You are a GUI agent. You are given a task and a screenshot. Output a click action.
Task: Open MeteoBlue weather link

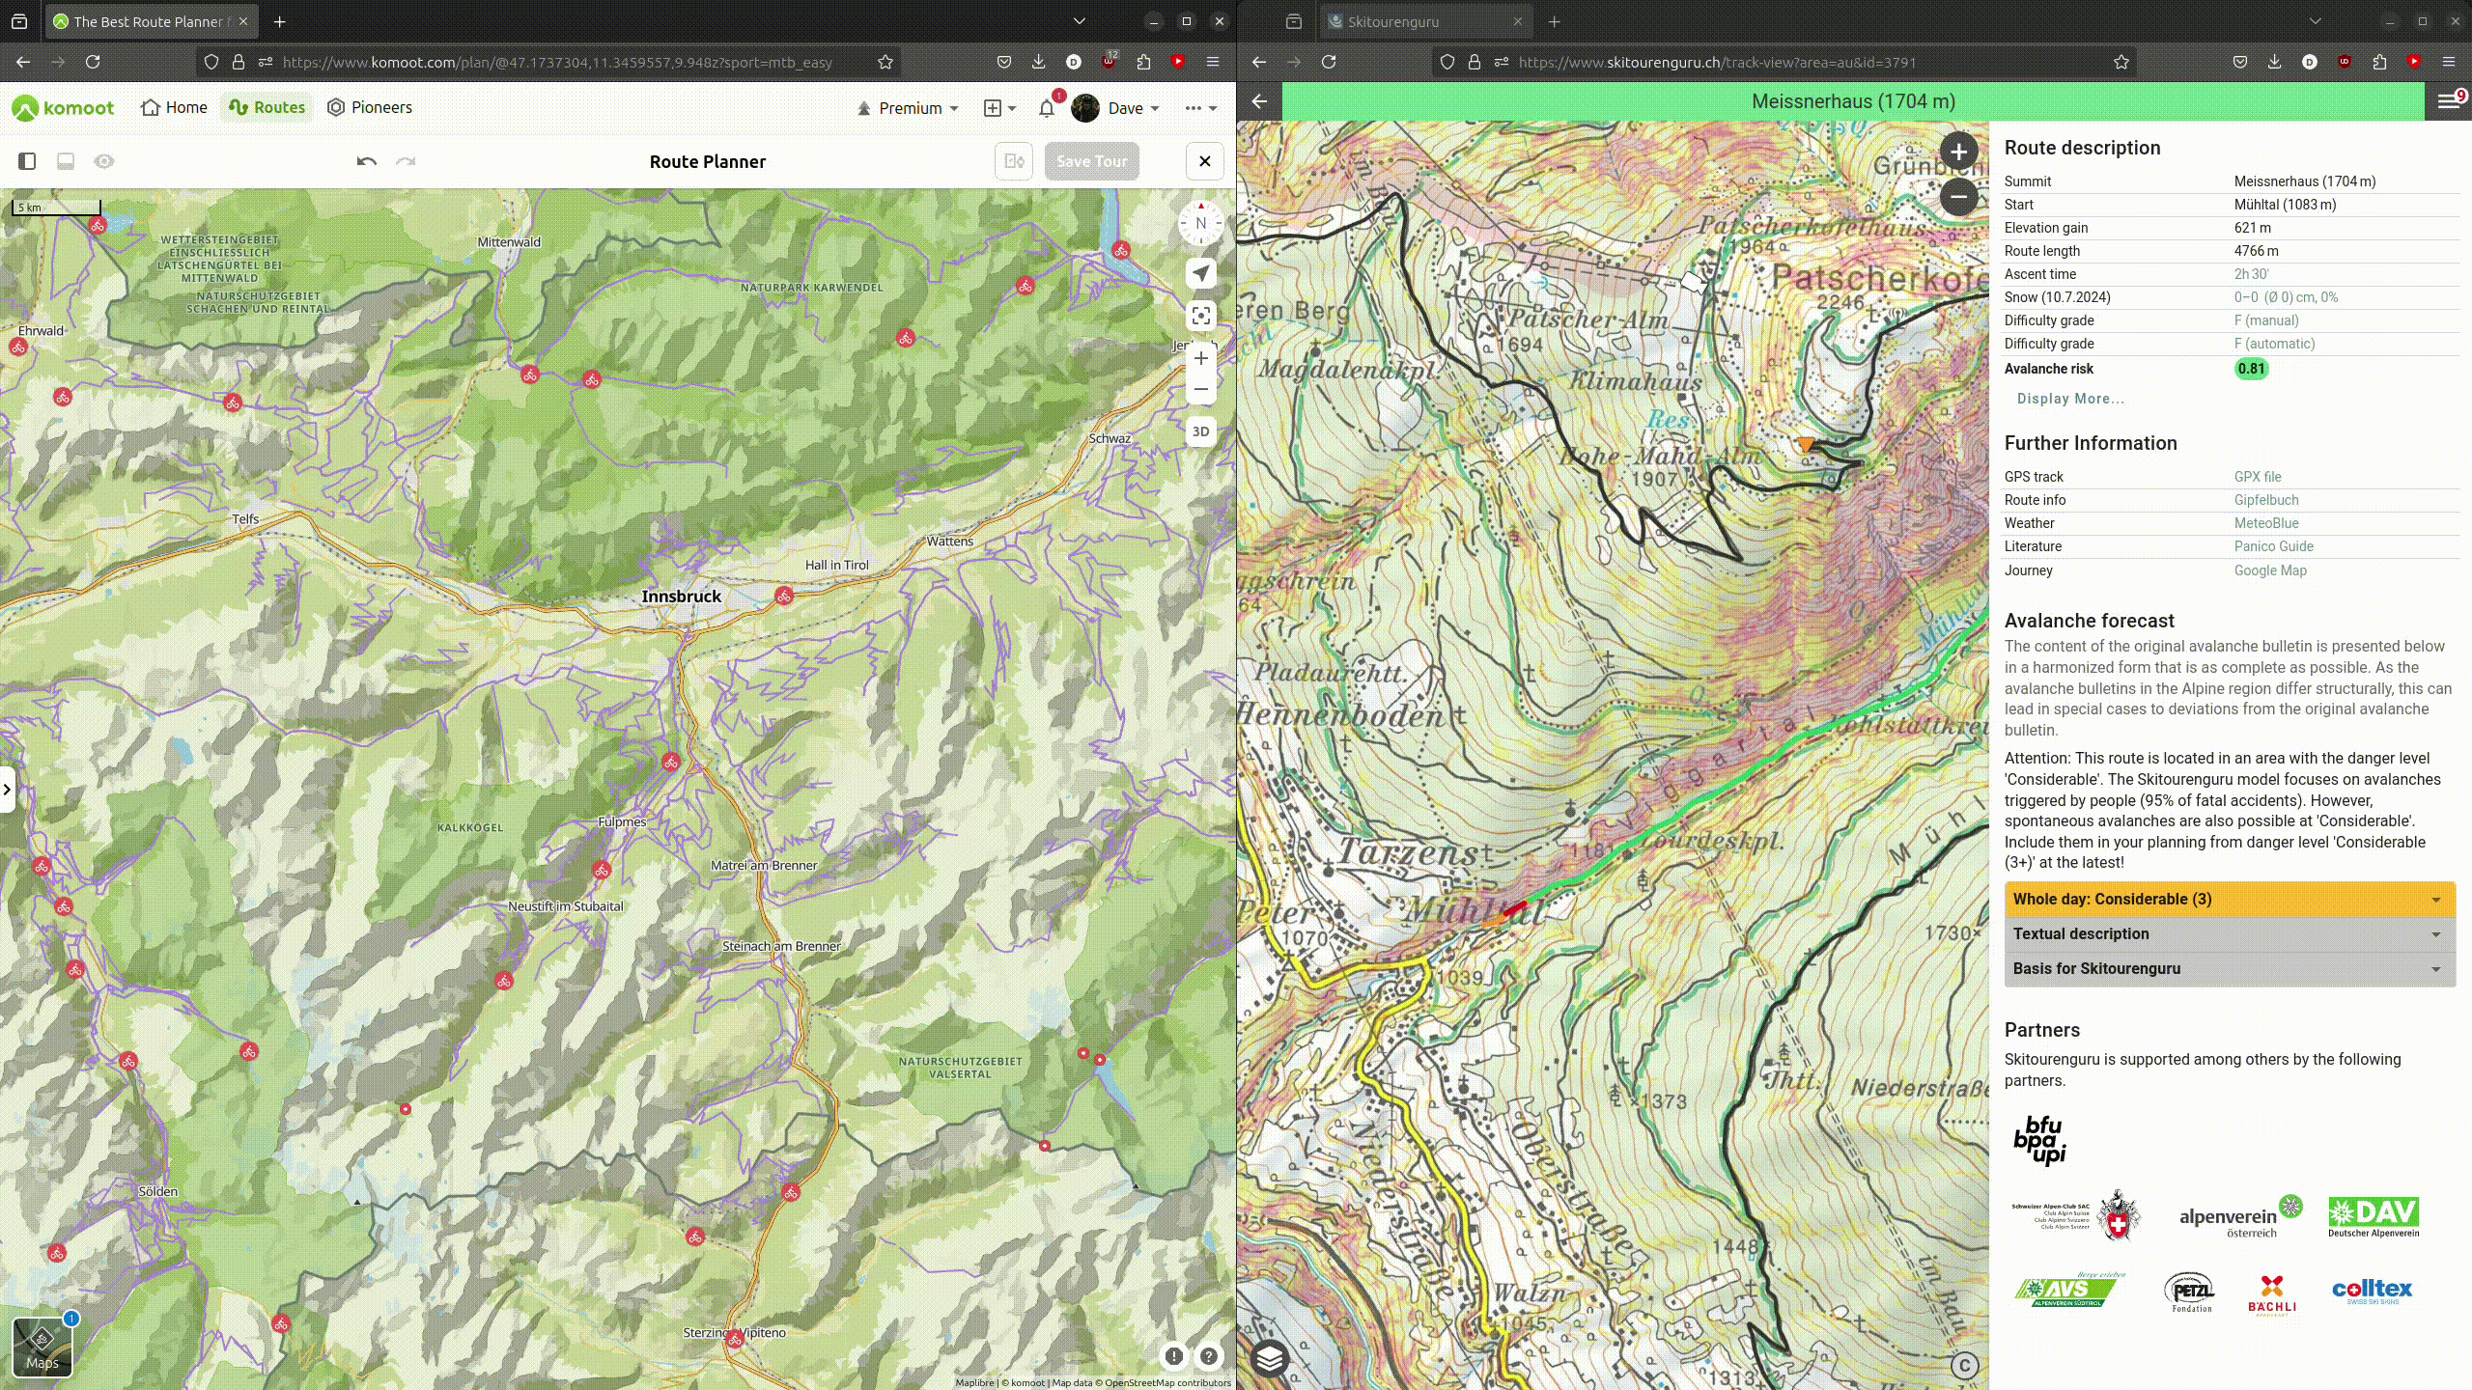pyautogui.click(x=2265, y=523)
